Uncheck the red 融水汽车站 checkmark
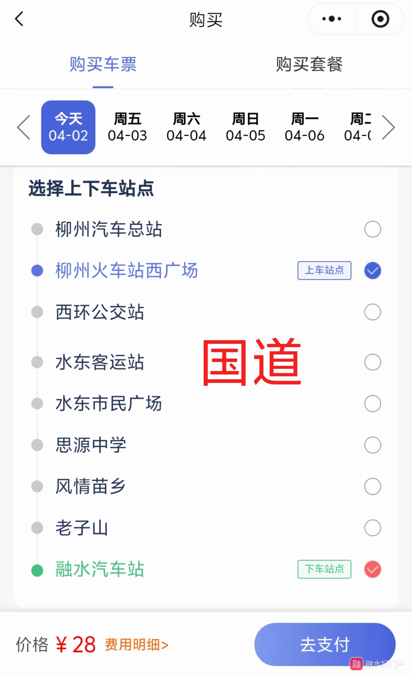The image size is (412, 676). coord(372,569)
